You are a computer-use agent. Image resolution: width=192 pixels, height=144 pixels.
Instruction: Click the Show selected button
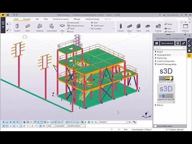coord(167,43)
